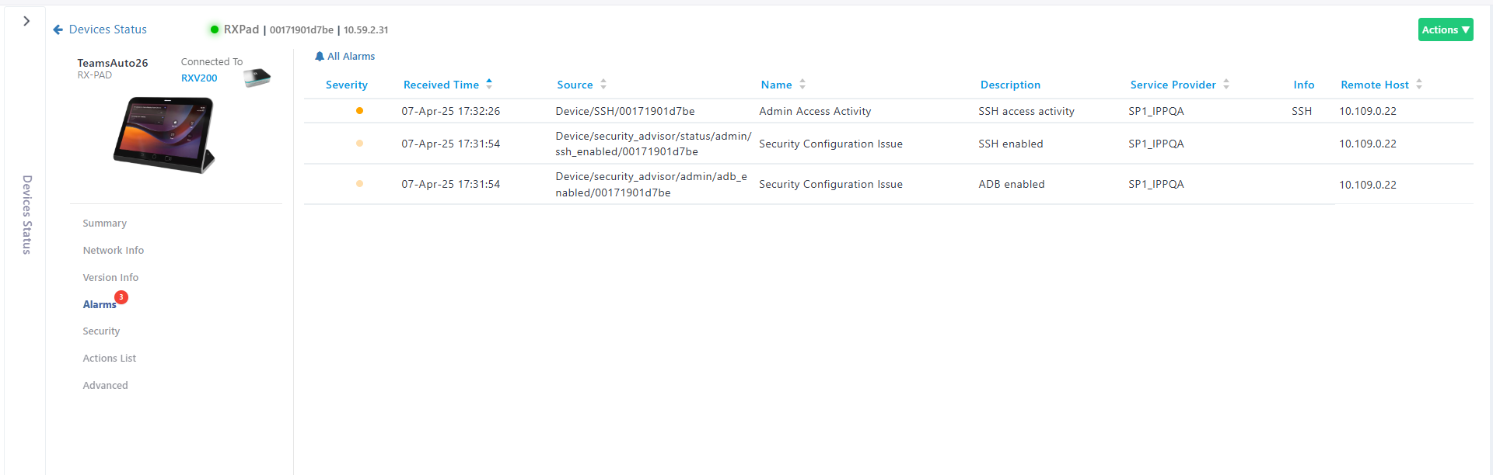The height and width of the screenshot is (475, 1493).
Task: Click the MAC address 00171901d7be in header
Action: 302,29
